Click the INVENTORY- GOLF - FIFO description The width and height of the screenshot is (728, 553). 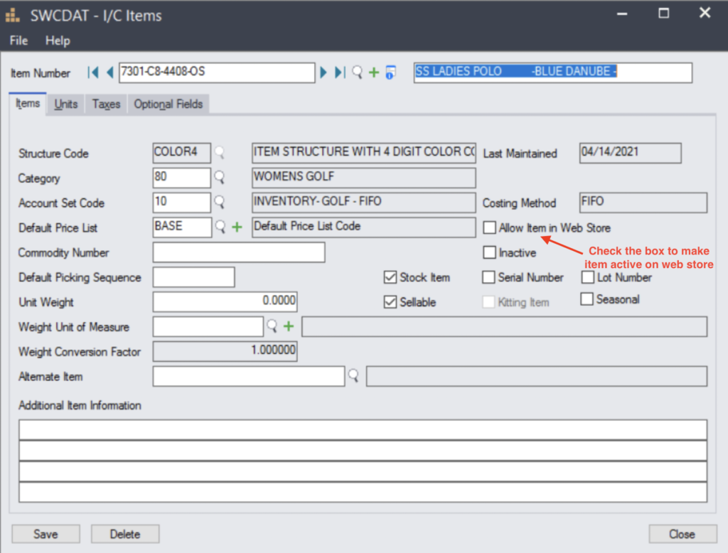click(x=363, y=203)
